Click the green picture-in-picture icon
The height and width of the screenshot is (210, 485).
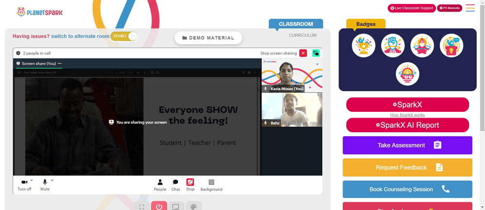tap(316, 53)
